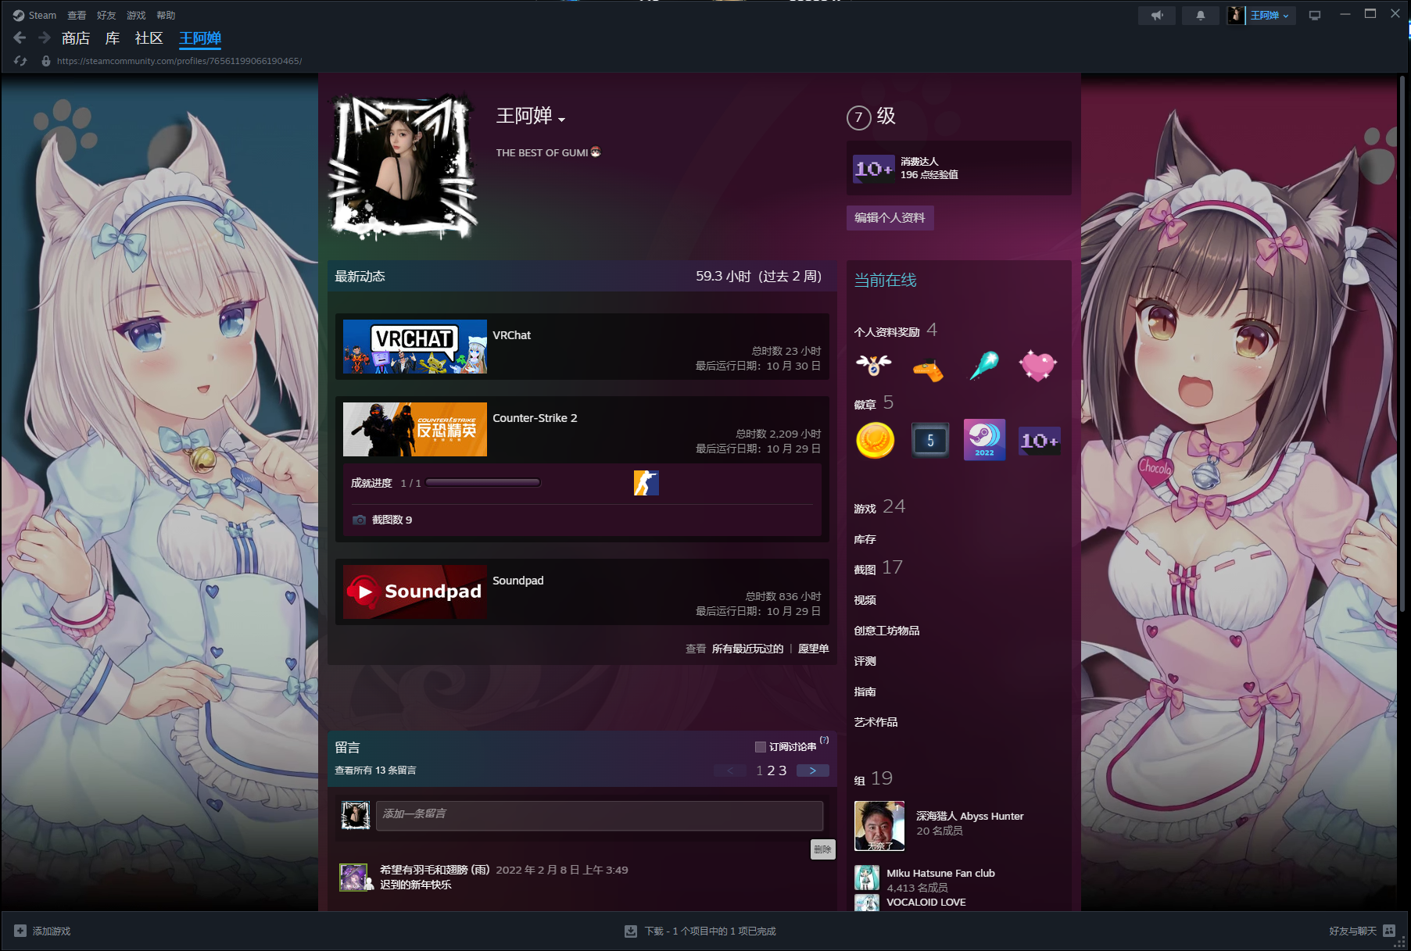Click the add a comment text field

point(599,814)
